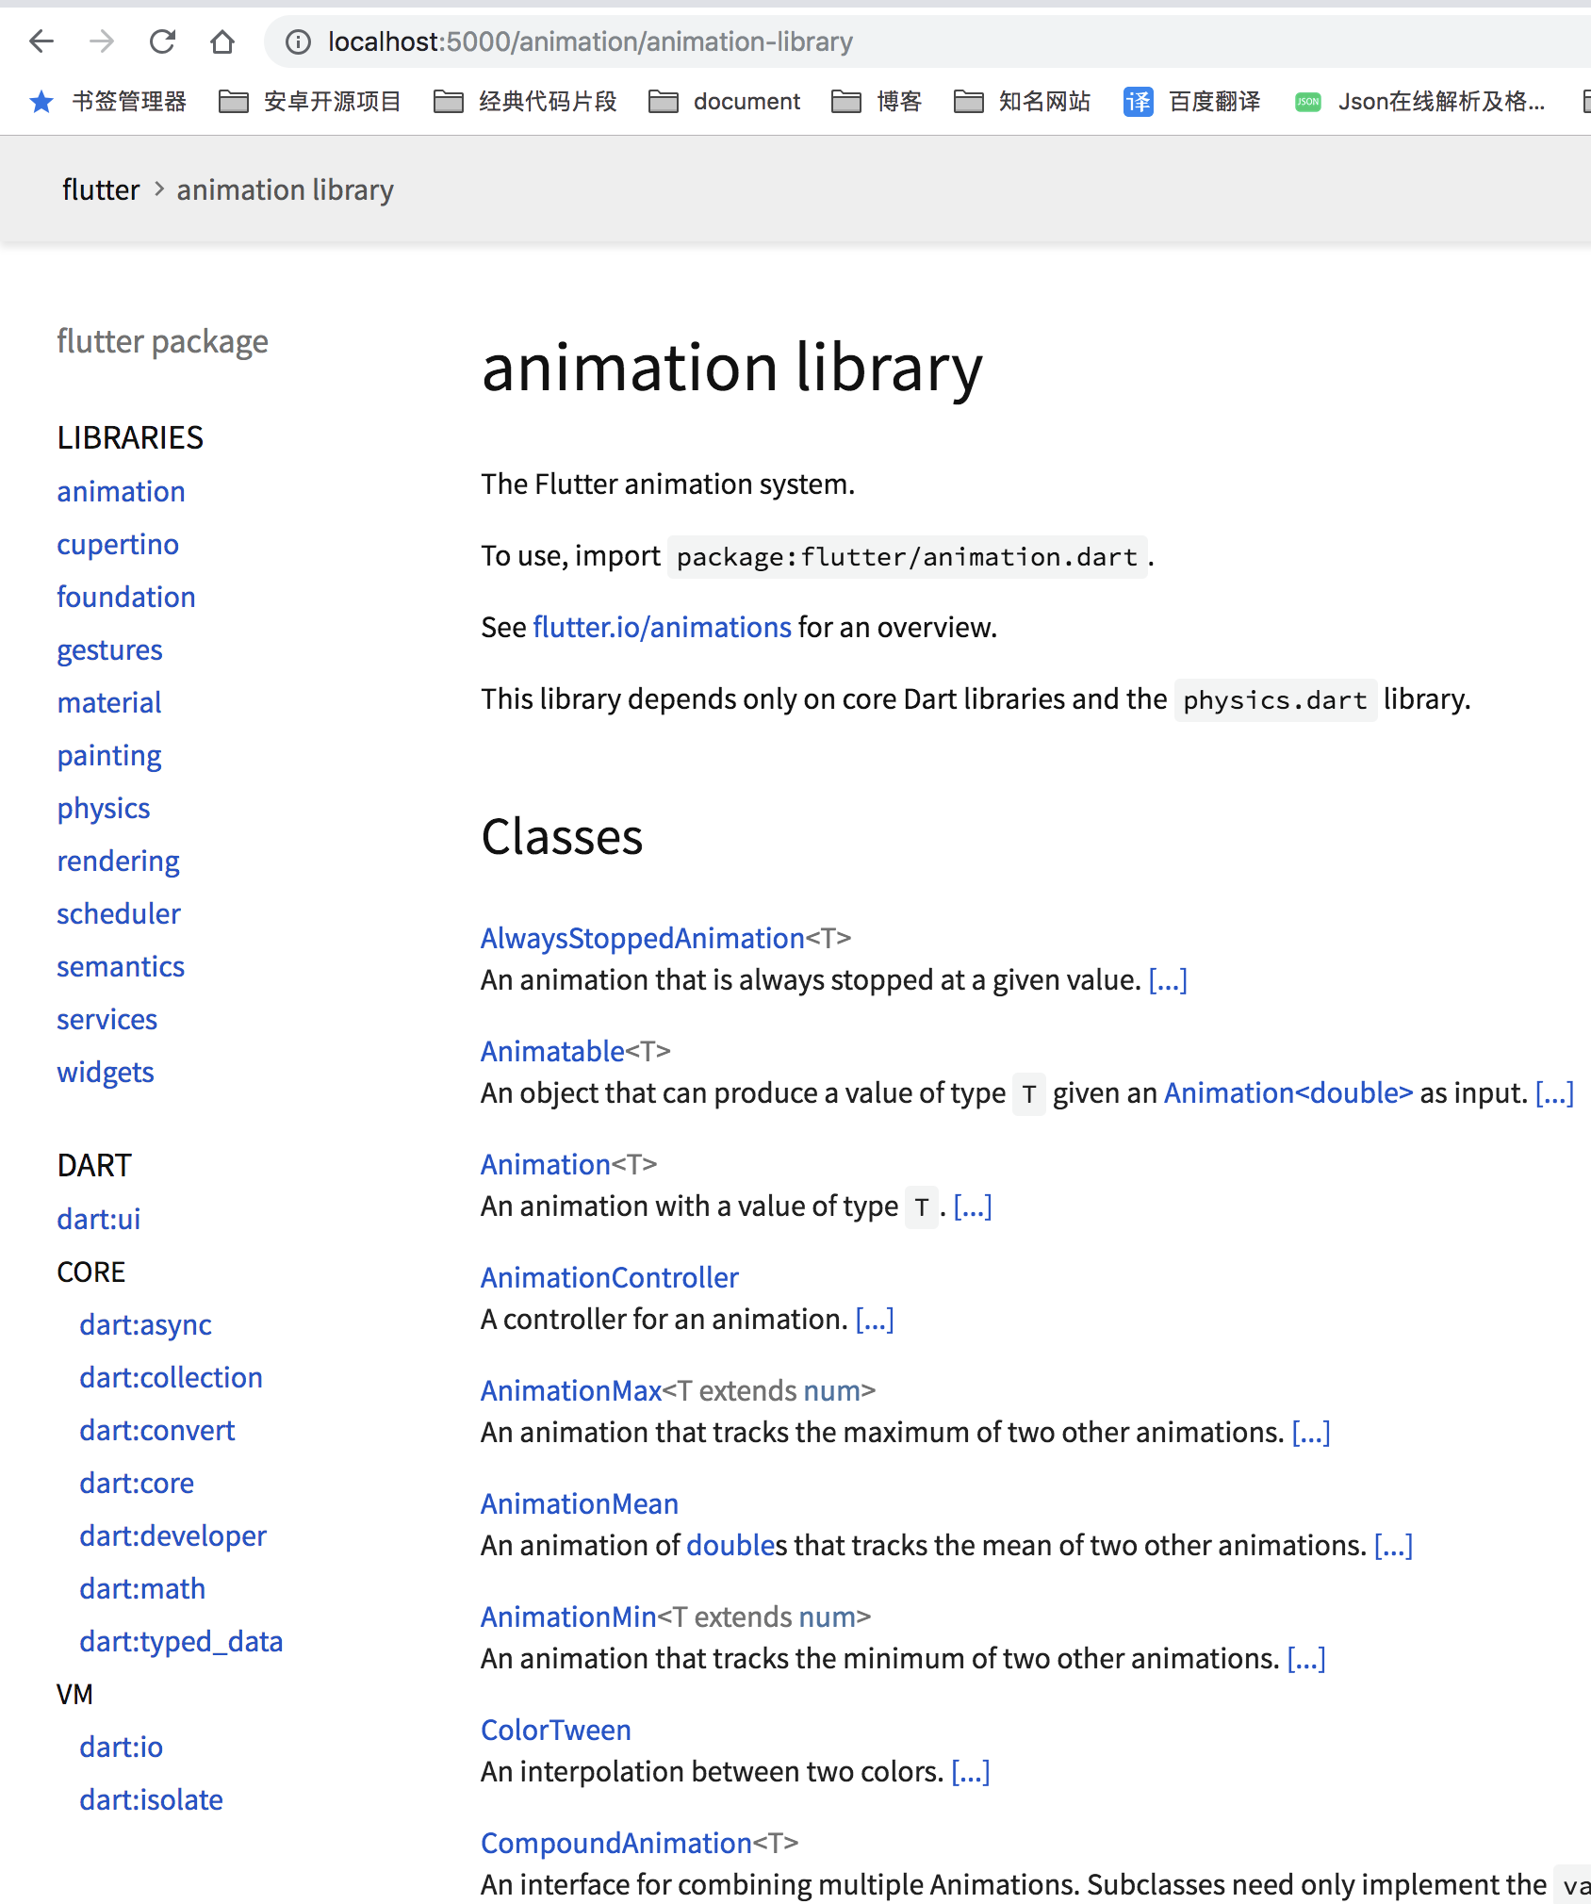The image size is (1591, 1904).
Task: Open the dart:isolate library
Action: coord(151,1799)
